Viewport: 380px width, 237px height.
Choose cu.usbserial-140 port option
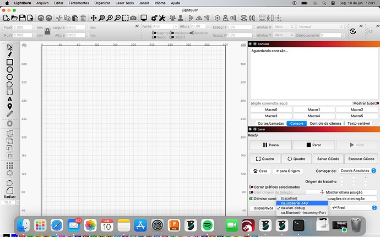tap(302, 203)
